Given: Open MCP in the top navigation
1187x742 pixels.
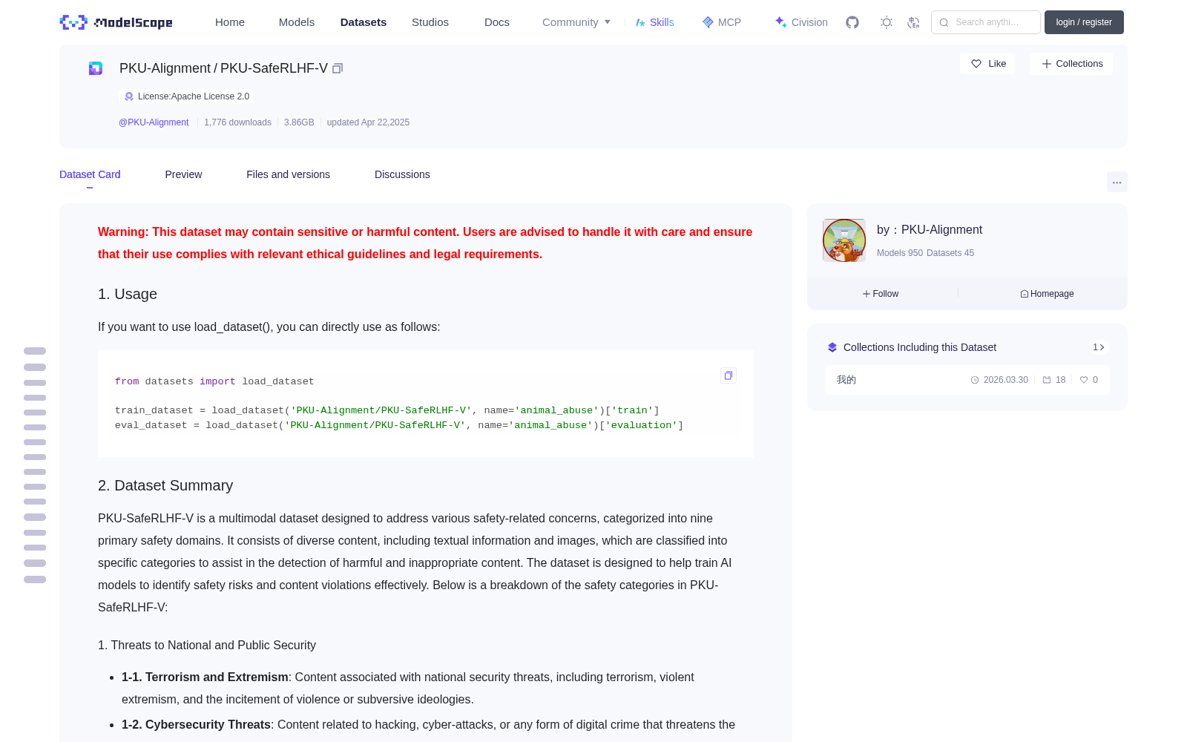Looking at the screenshot, I should [x=722, y=22].
